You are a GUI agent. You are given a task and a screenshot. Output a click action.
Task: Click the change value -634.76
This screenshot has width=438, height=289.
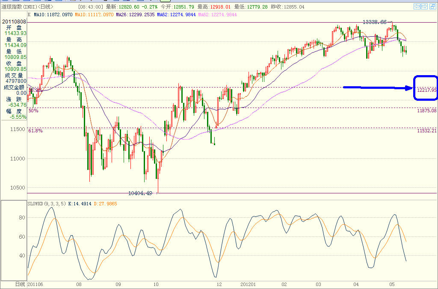(x=17, y=105)
